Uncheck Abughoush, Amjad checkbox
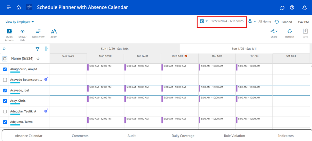Image resolution: width=312 pixels, height=141 pixels. [5, 69]
